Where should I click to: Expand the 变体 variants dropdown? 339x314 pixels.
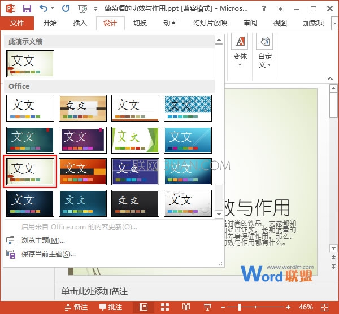(x=240, y=51)
